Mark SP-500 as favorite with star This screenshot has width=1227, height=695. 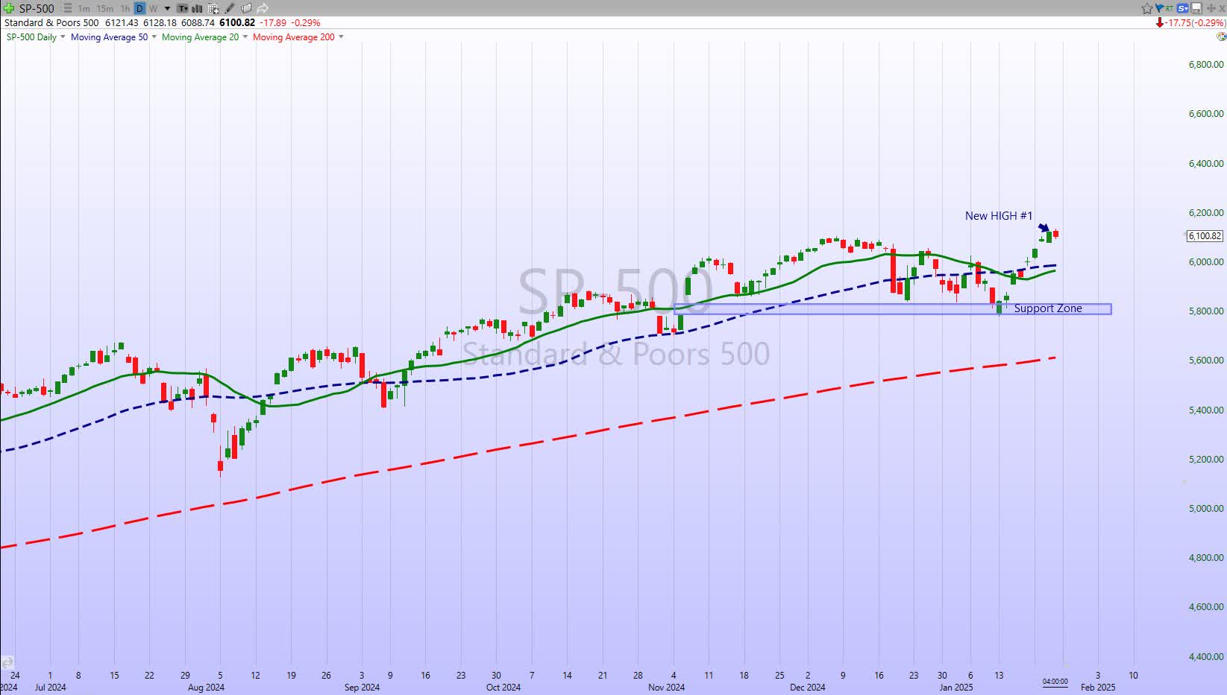pos(1147,8)
